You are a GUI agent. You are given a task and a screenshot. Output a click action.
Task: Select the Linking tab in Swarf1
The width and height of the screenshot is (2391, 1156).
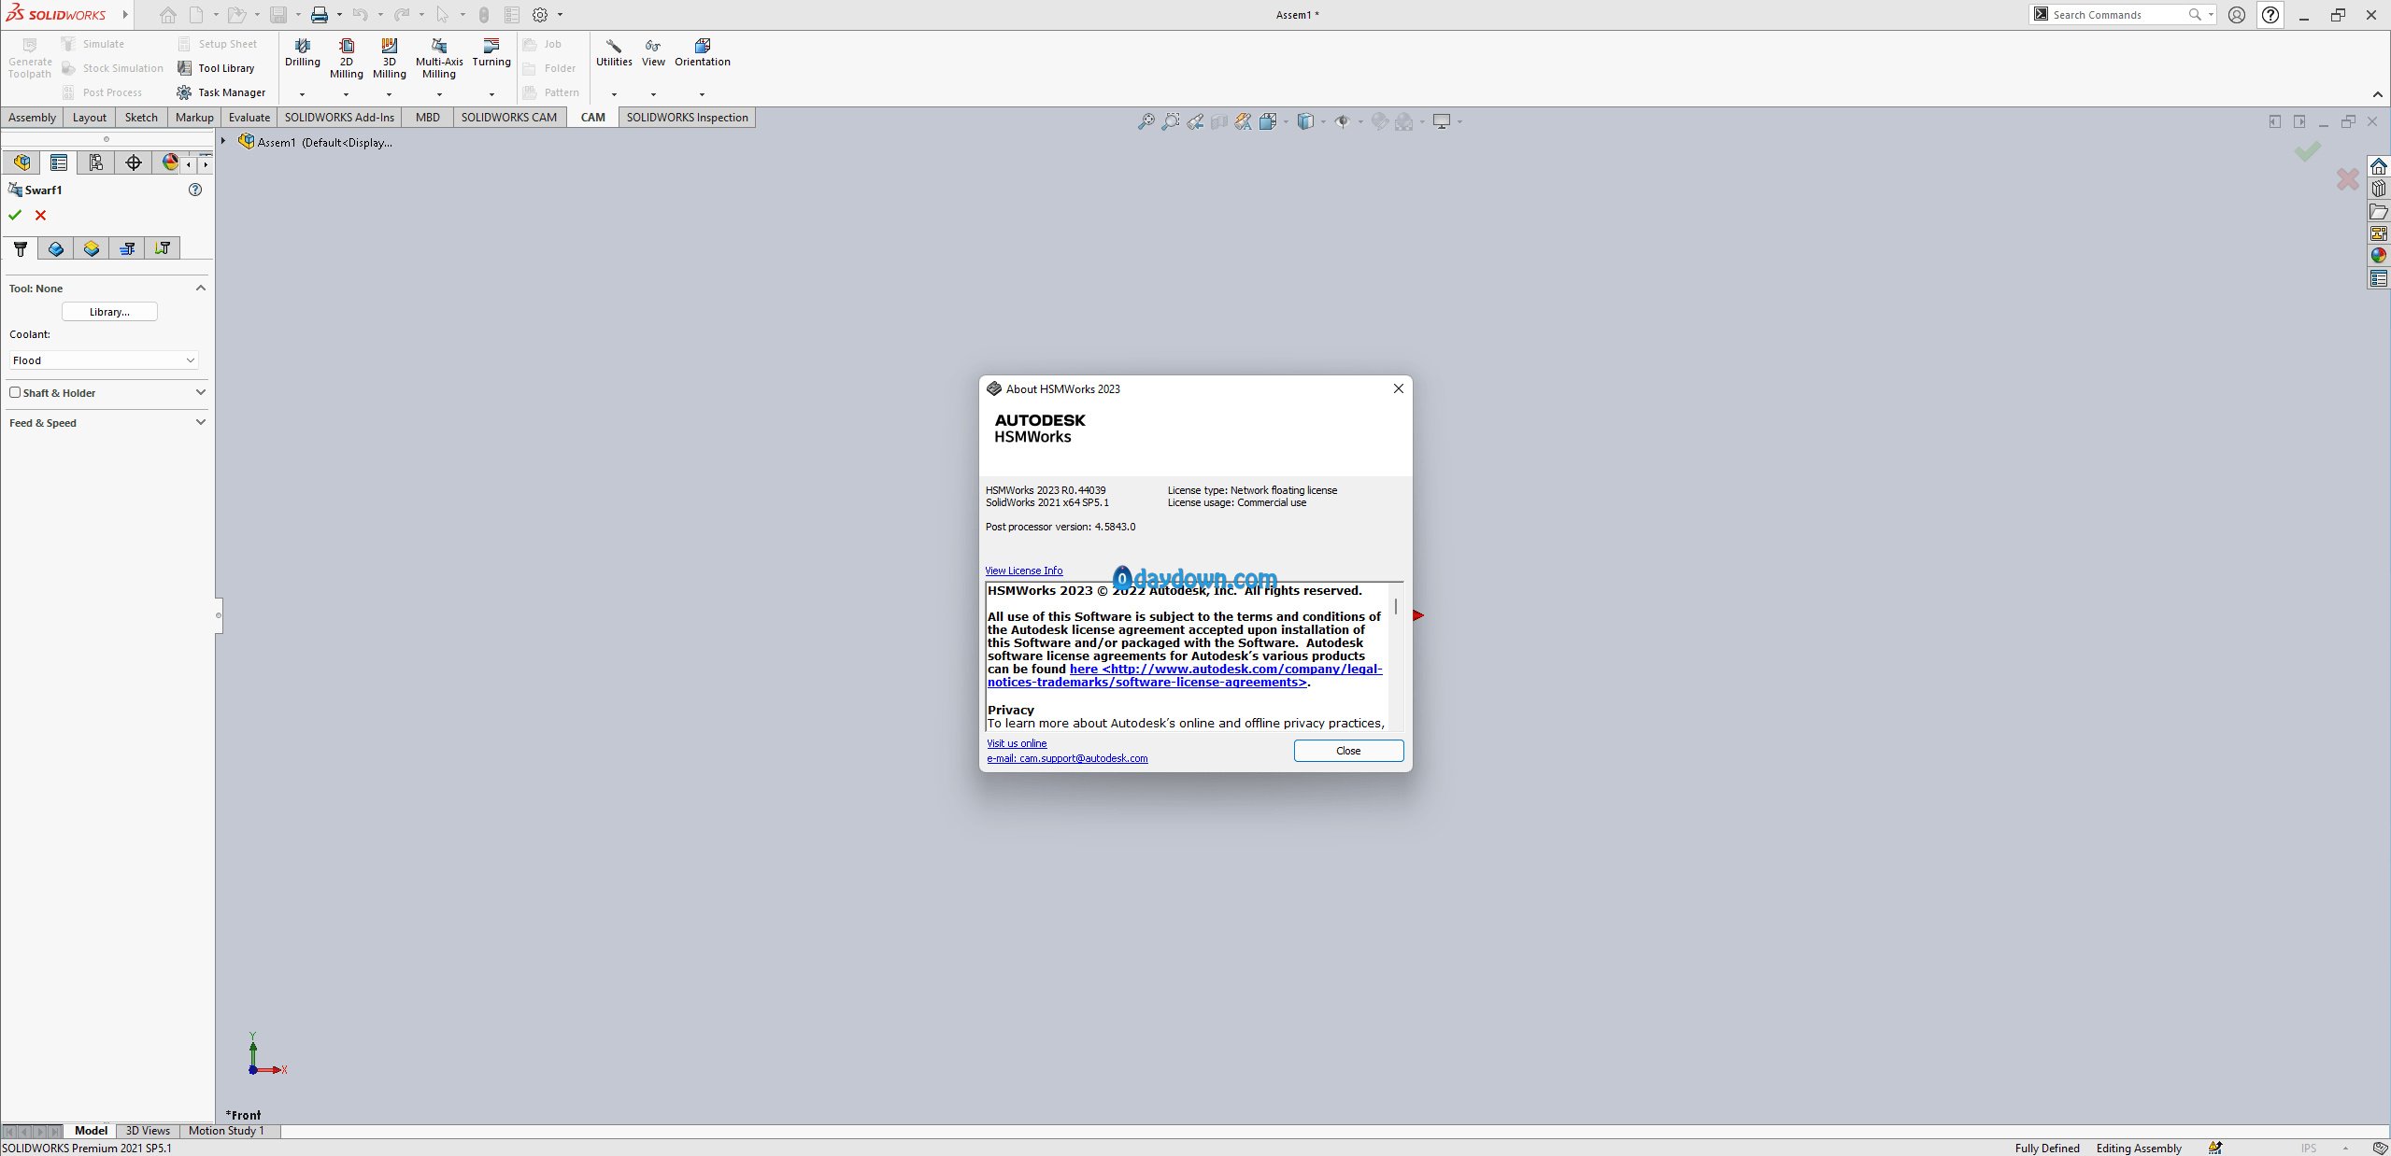[164, 248]
